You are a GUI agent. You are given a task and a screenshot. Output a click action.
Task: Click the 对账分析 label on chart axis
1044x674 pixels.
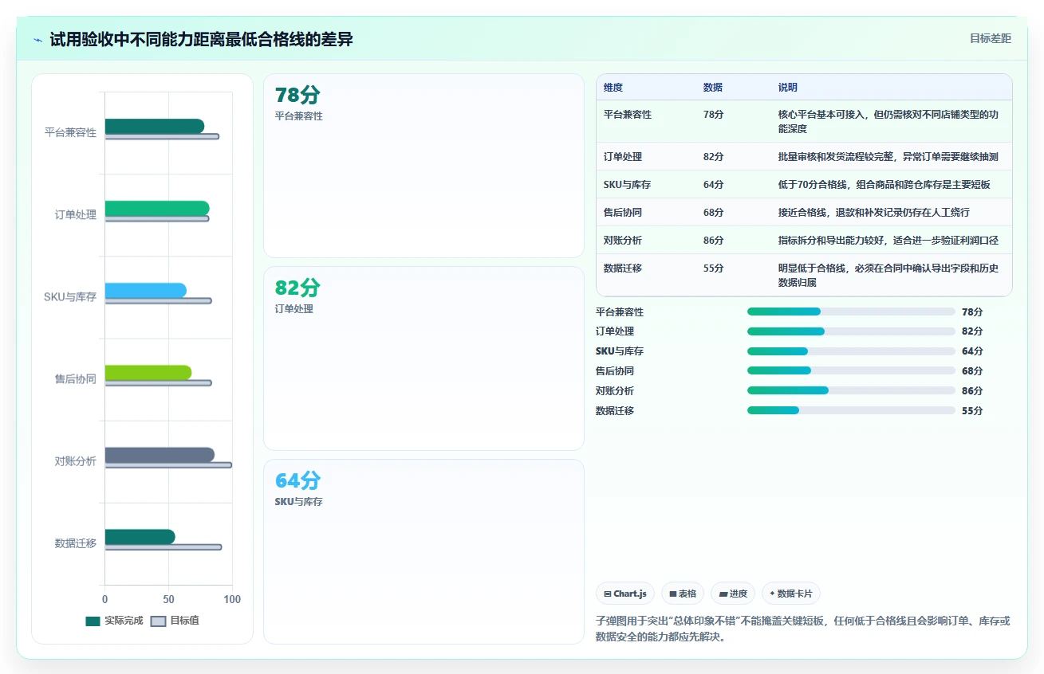pos(75,461)
